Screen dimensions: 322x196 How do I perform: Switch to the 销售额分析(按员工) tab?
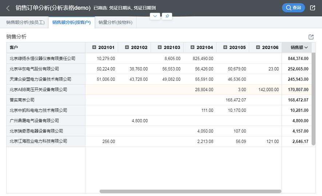point(25,23)
